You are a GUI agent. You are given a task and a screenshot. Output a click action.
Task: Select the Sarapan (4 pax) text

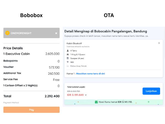77,58
